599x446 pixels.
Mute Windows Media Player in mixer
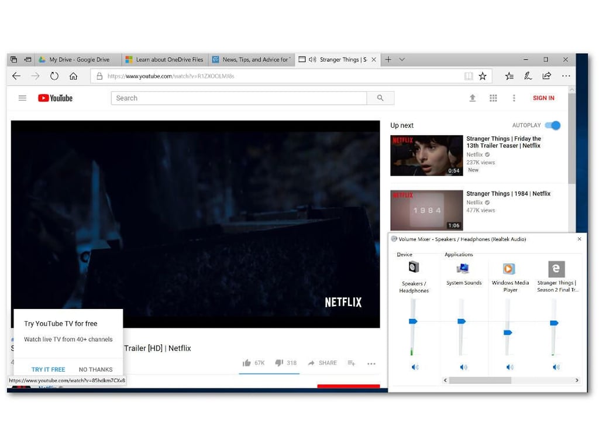[x=510, y=367]
